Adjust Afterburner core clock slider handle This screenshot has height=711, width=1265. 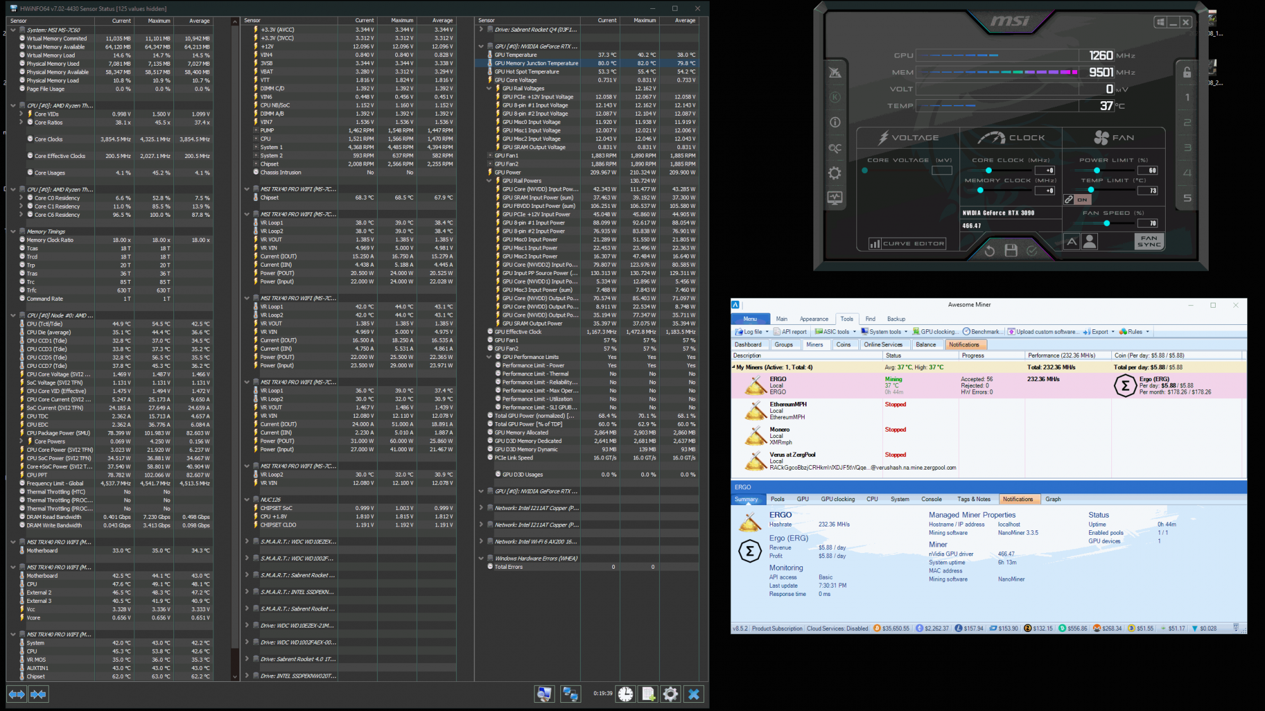[x=989, y=171]
